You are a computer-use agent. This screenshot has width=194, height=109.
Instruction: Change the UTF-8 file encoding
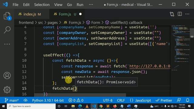[108, 100]
